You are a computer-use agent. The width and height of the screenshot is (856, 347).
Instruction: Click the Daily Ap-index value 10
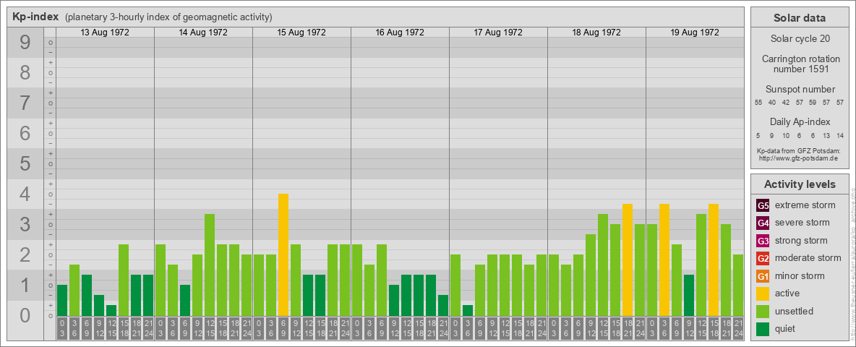click(x=786, y=135)
